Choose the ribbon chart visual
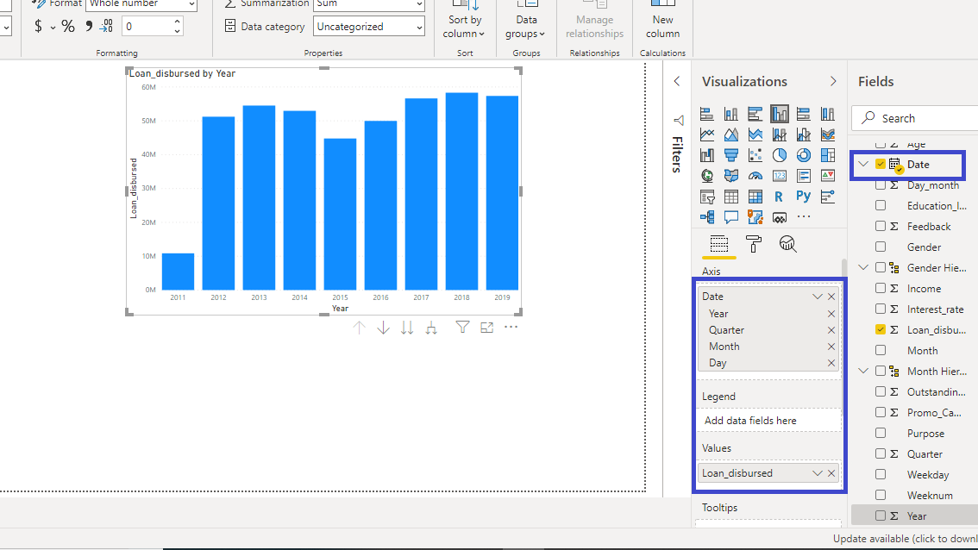Screen dimensions: 978x550 point(828,134)
